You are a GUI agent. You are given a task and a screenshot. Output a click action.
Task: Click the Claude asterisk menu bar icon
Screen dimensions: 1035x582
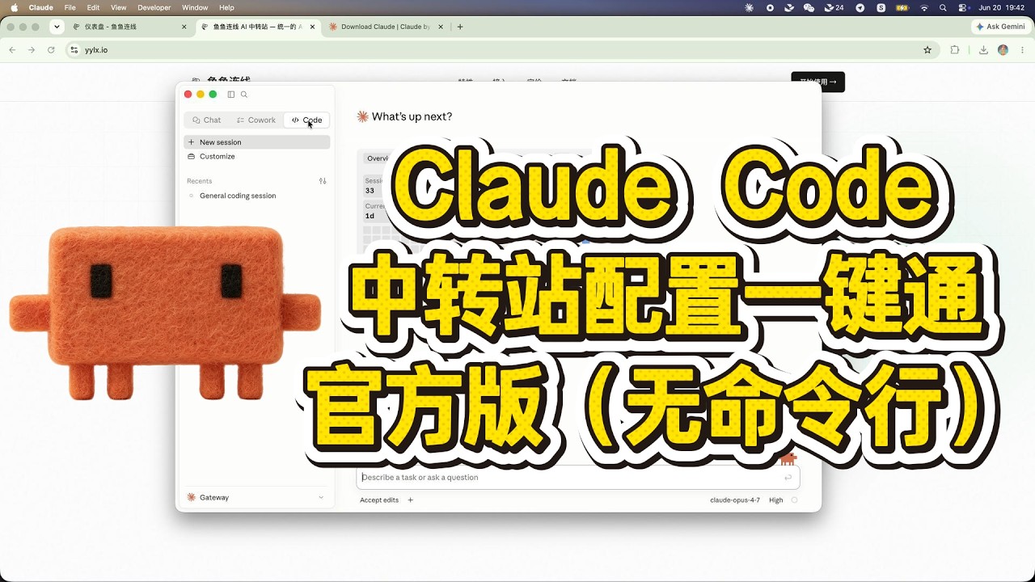(749, 7)
